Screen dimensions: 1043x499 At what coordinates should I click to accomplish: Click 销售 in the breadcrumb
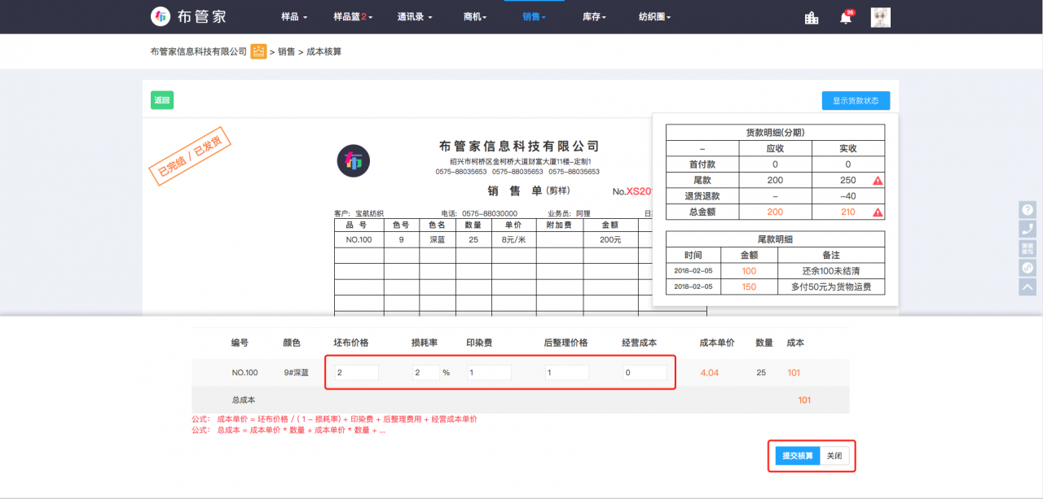tap(287, 51)
